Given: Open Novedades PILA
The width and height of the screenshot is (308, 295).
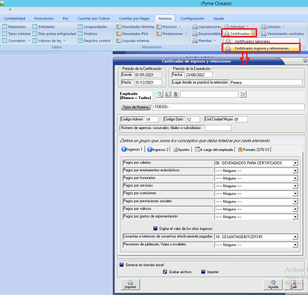Looking at the screenshot, I should point(132,34).
